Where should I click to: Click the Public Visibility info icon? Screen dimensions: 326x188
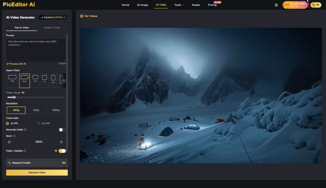[x=25, y=151]
